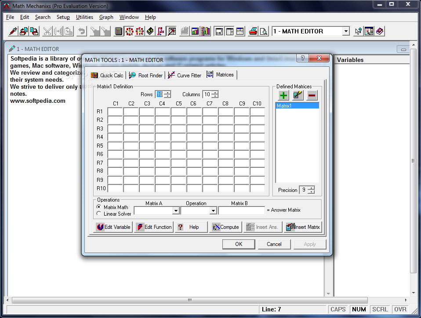Switch to the Quick Calc tab
Screen dimensions: 421x318
[x=107, y=76]
